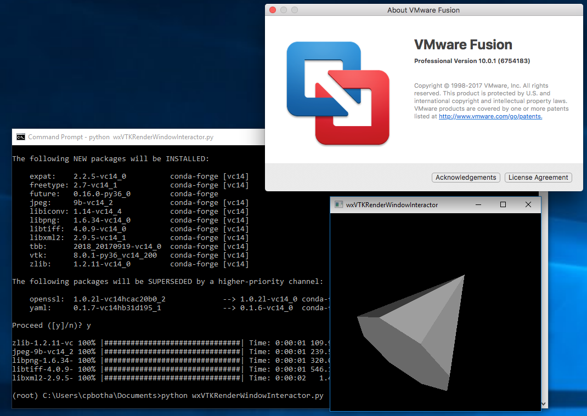Click the 'openssl:' package name

pyautogui.click(x=47, y=299)
